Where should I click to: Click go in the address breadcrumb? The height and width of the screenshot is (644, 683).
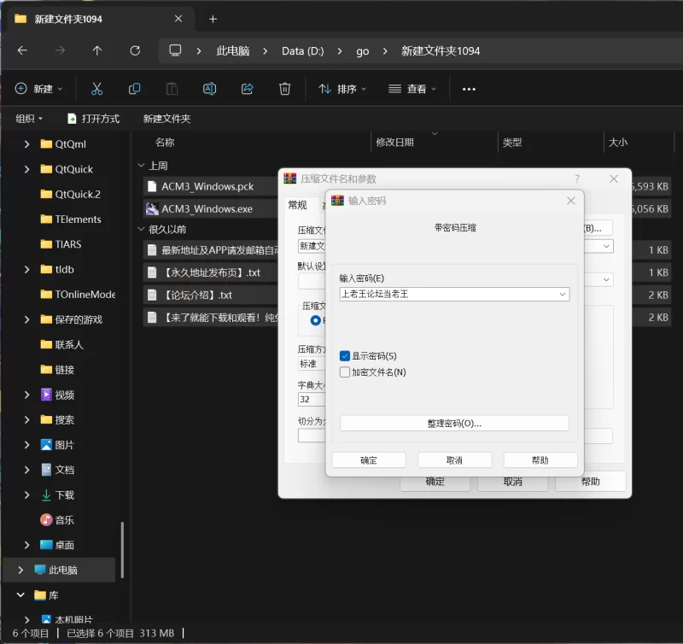coord(362,51)
